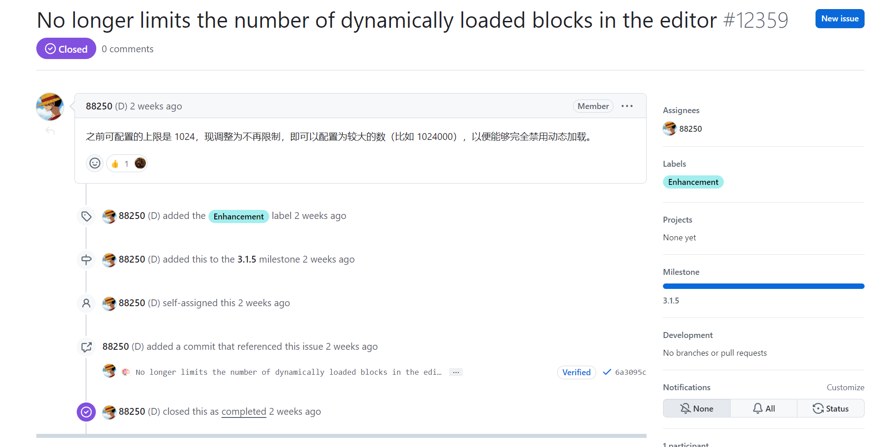Select None notifications option
890x447 pixels.
pyautogui.click(x=697, y=408)
